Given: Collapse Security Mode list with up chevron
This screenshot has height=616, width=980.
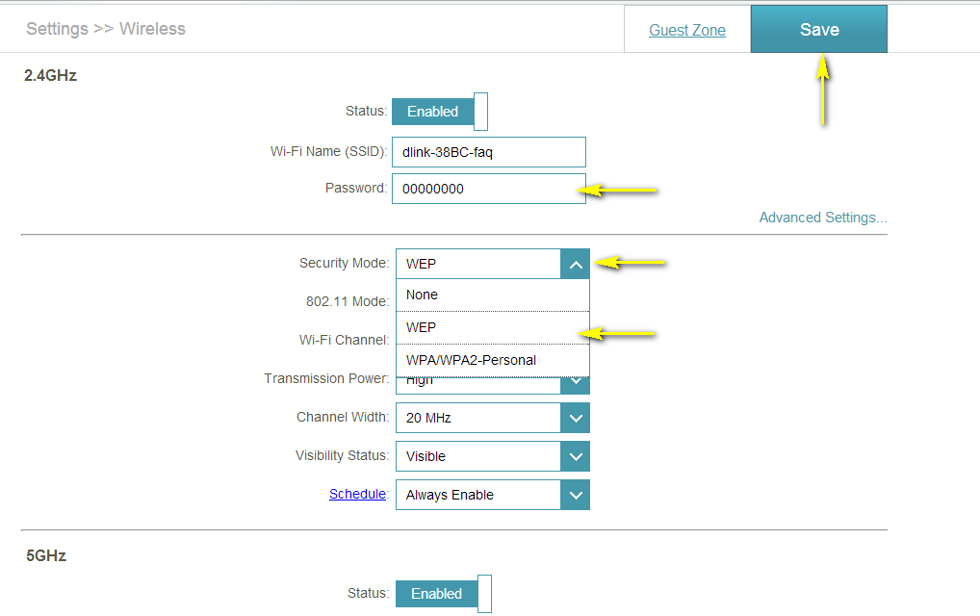Looking at the screenshot, I should [x=575, y=264].
